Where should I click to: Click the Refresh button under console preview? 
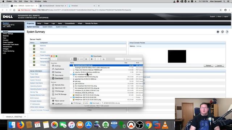point(208,66)
